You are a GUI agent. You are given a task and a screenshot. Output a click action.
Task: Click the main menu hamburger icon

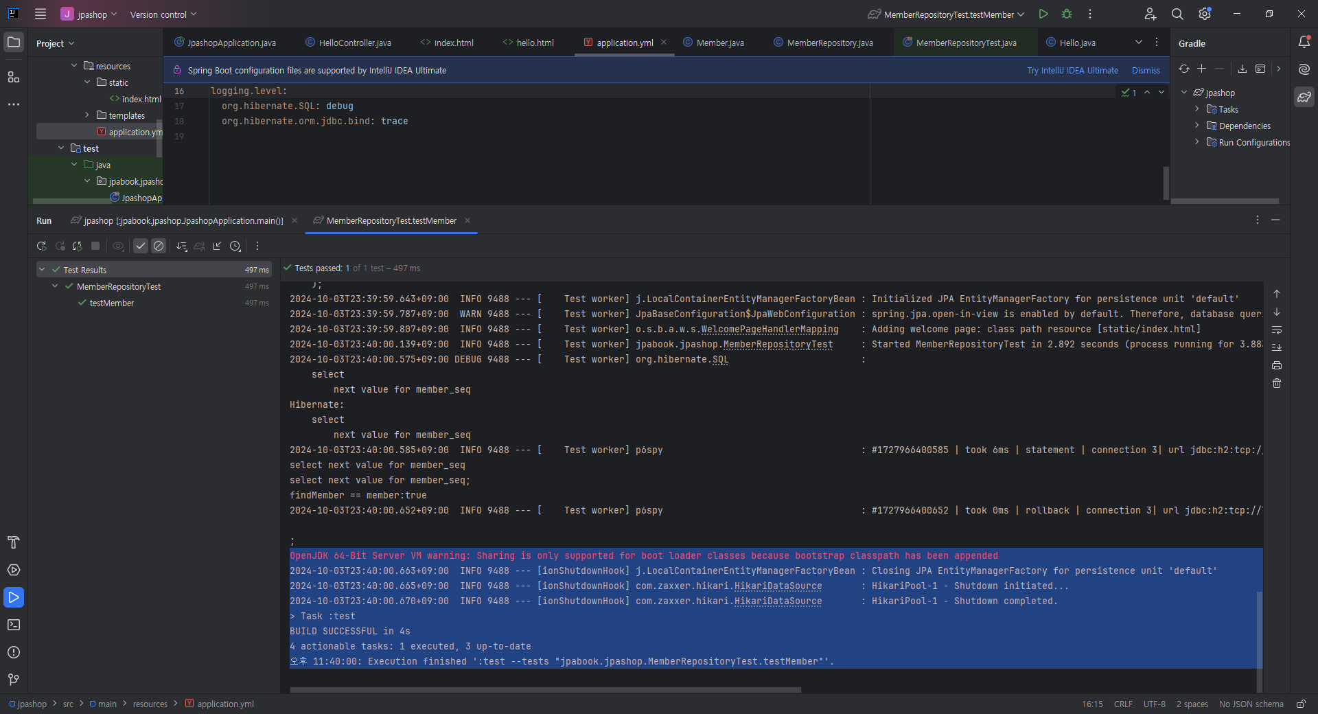(41, 14)
